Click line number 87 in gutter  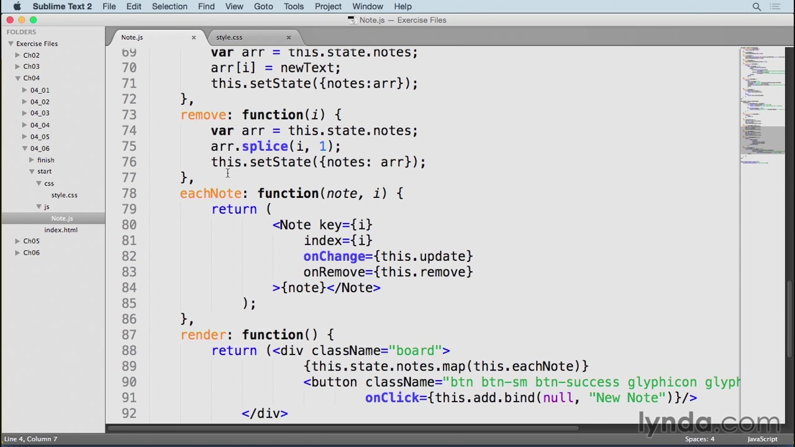pyautogui.click(x=129, y=335)
